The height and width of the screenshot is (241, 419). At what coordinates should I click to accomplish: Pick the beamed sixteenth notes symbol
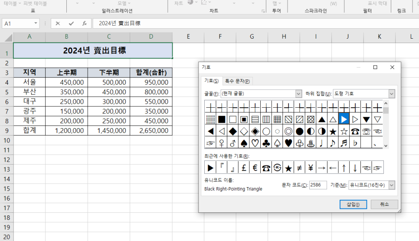(x=344, y=143)
